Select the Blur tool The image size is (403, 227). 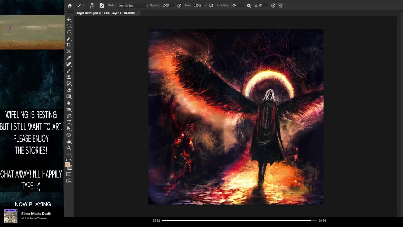click(x=69, y=103)
